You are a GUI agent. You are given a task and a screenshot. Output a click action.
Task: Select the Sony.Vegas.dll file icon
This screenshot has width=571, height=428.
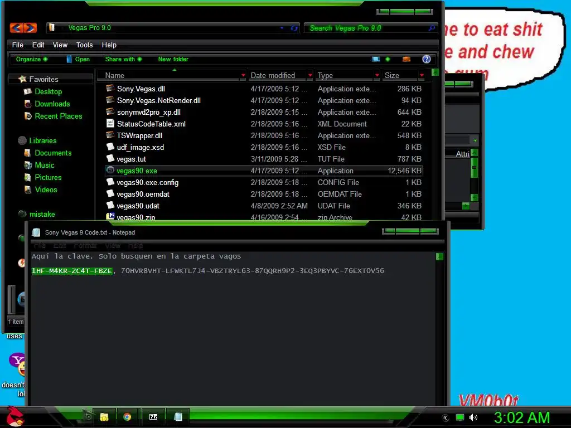(x=110, y=89)
